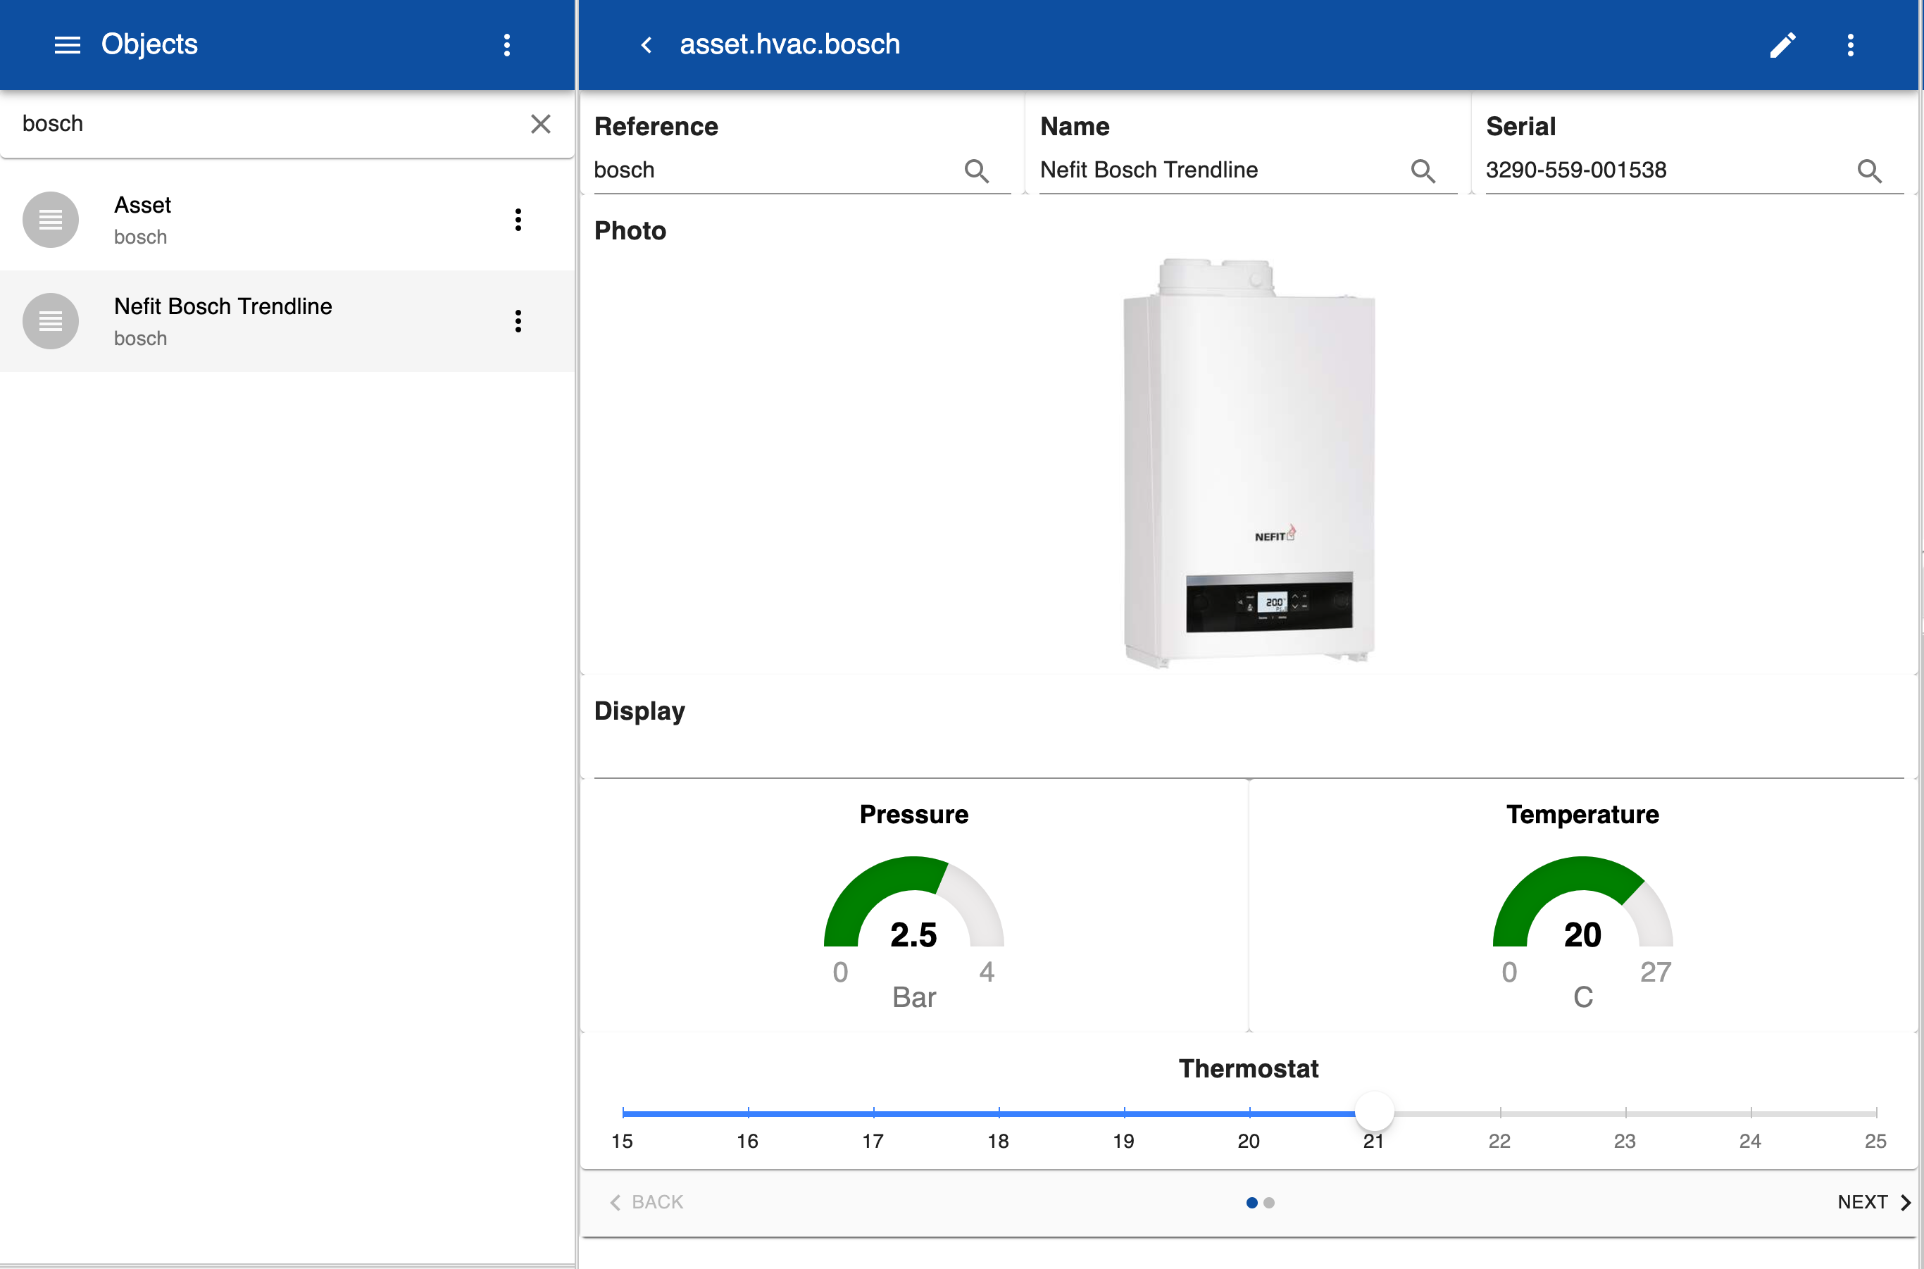Click the Thermostat slider handle
Viewport: 1924px width, 1269px height.
click(x=1375, y=1113)
